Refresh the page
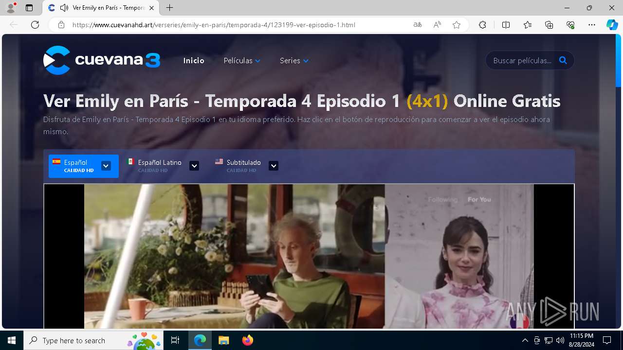The height and width of the screenshot is (350, 623). (x=35, y=25)
